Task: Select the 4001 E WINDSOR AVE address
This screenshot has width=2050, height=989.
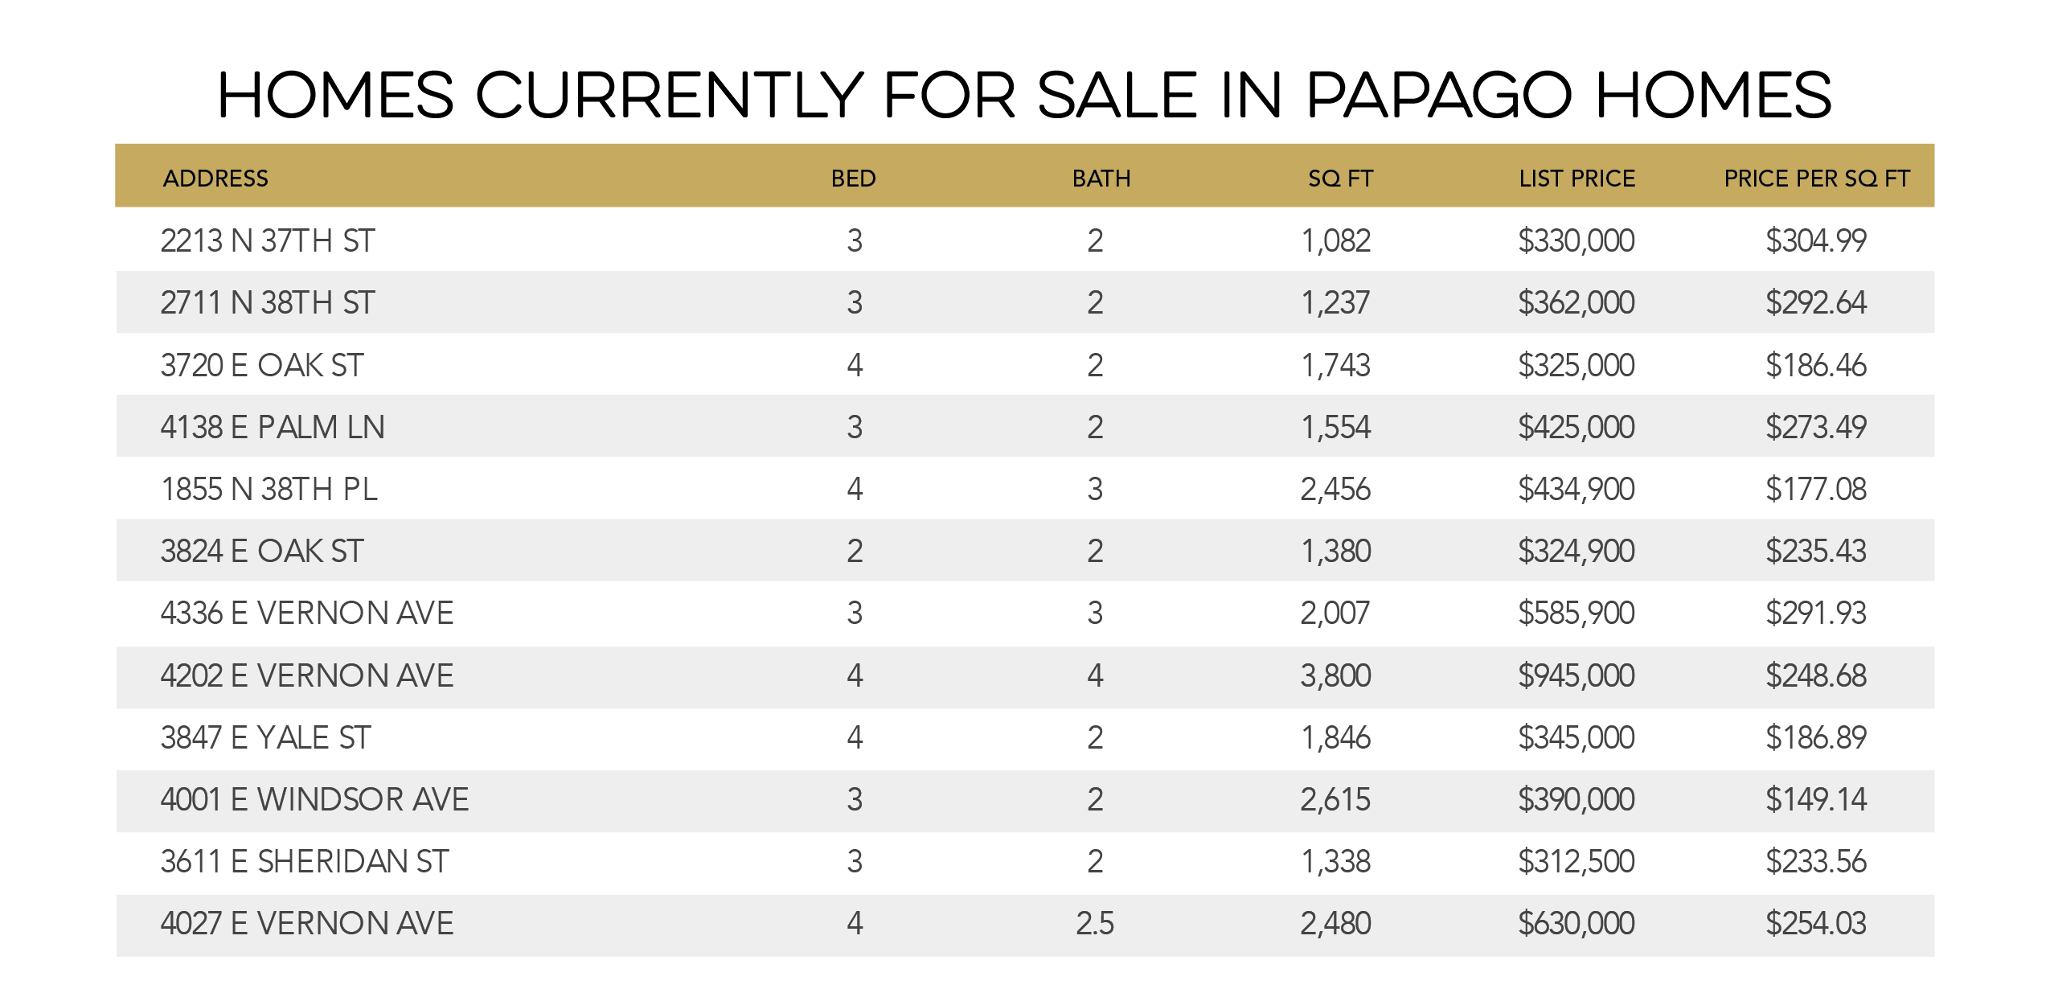Action: (314, 799)
